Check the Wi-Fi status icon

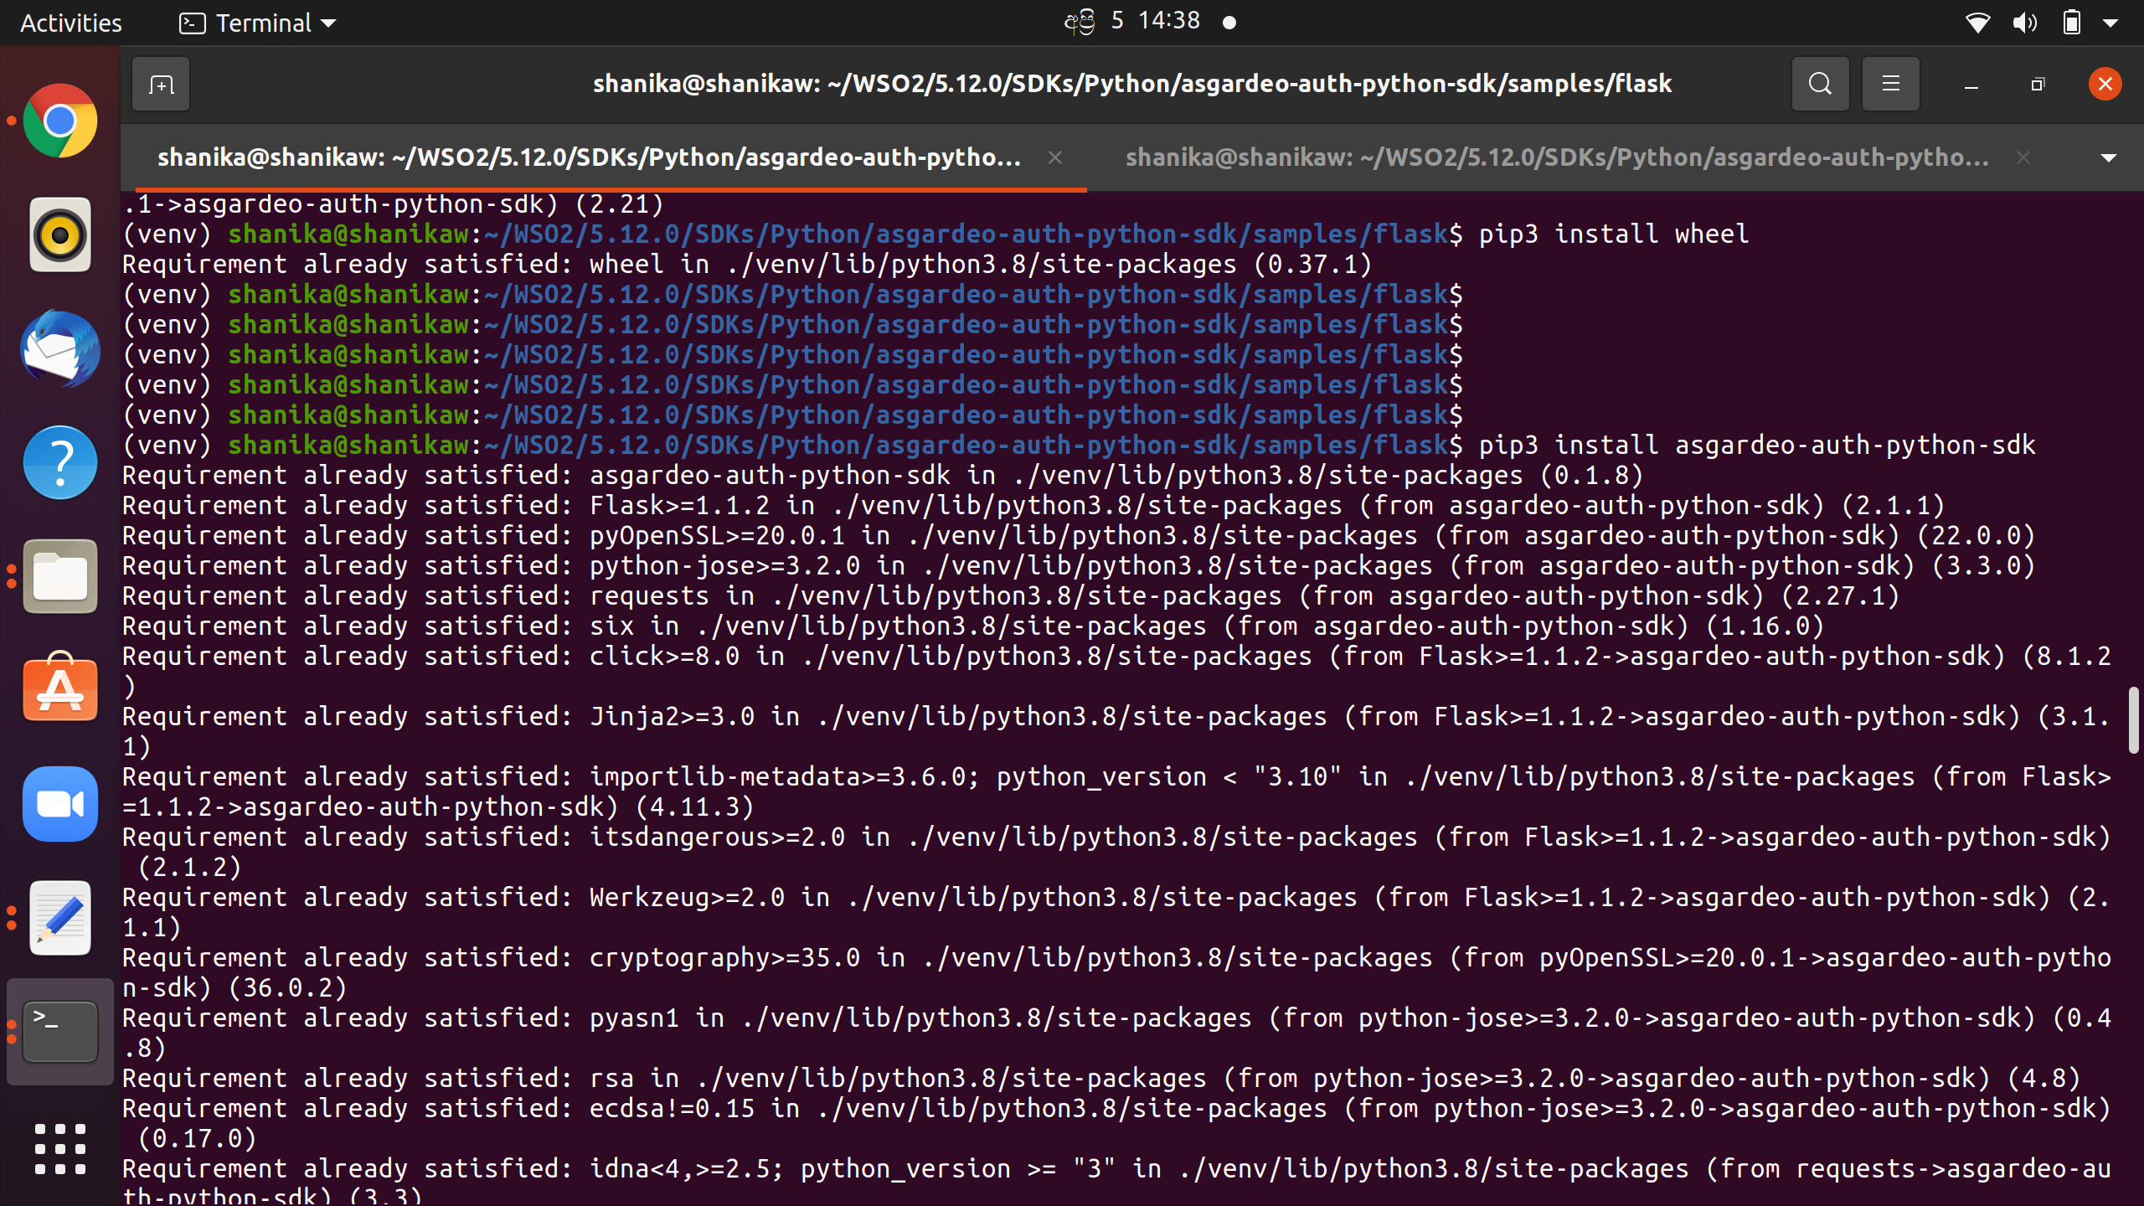coord(1977,23)
